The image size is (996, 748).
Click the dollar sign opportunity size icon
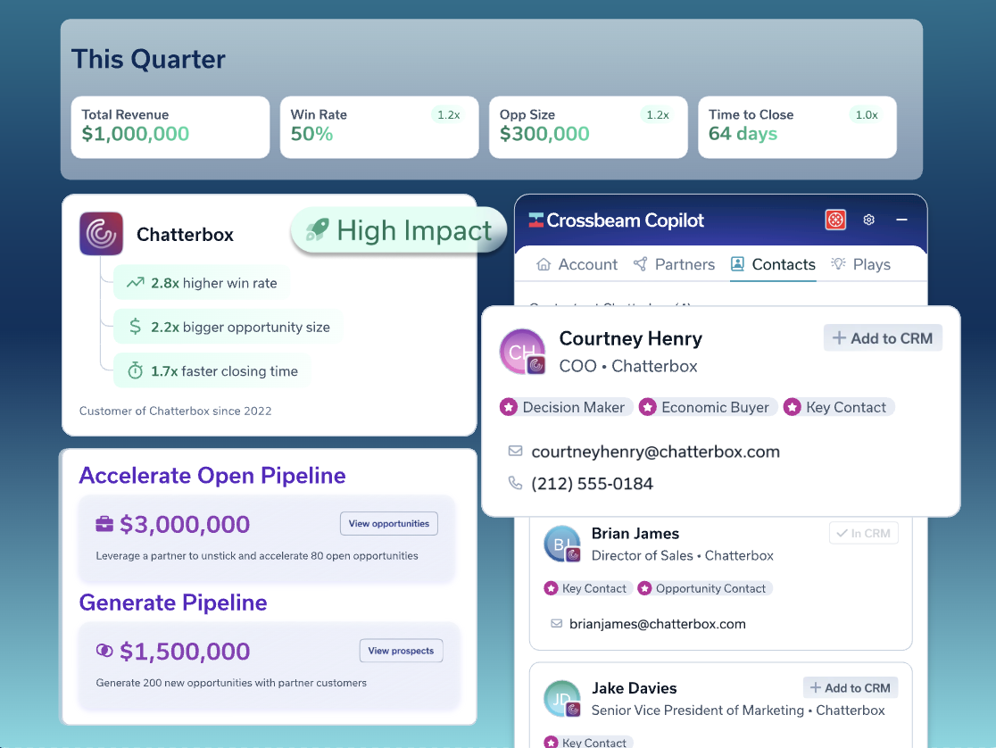click(135, 327)
